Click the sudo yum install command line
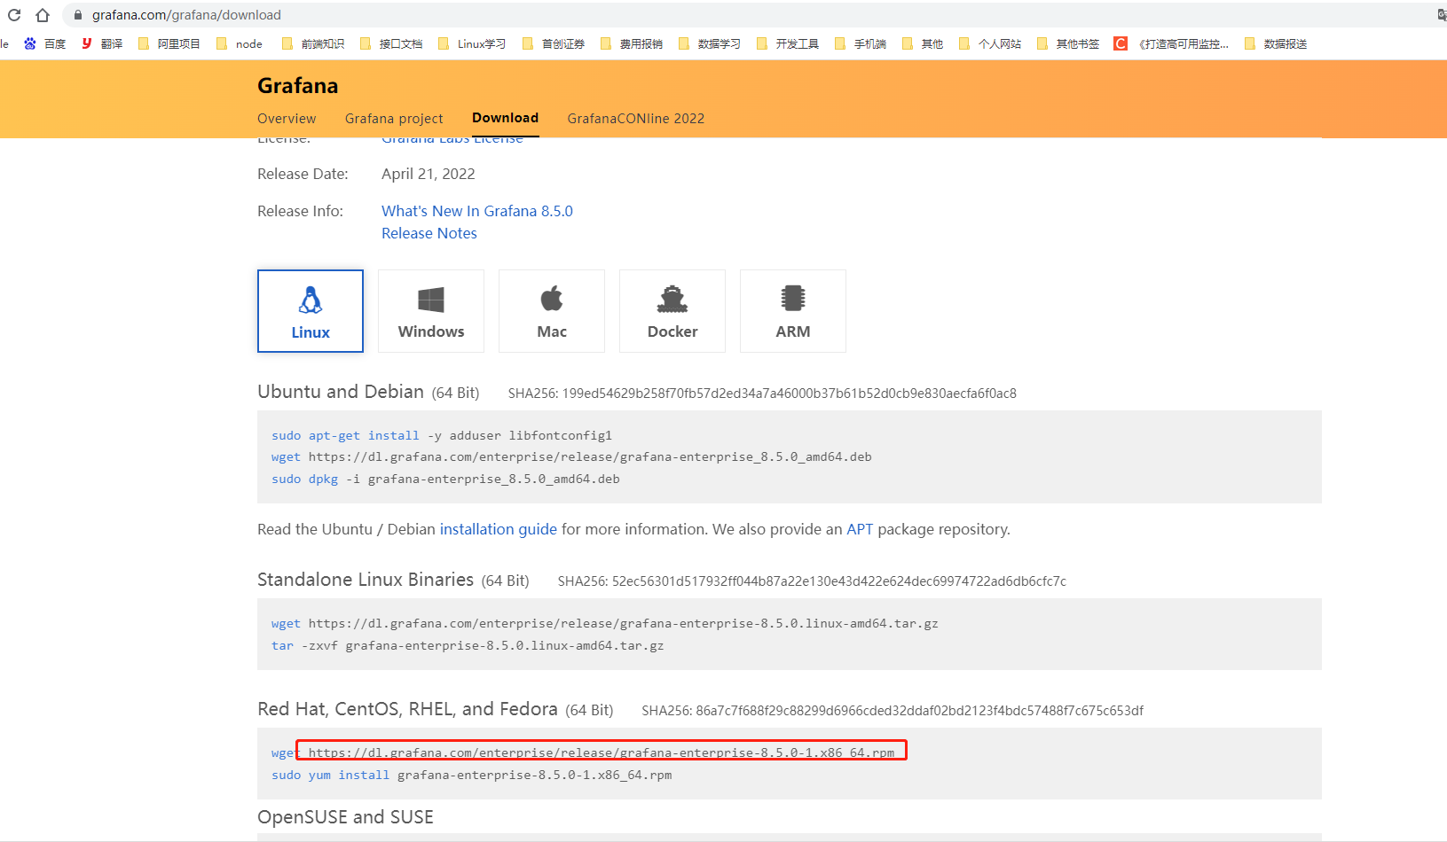The width and height of the screenshot is (1447, 842). pyautogui.click(x=471, y=775)
